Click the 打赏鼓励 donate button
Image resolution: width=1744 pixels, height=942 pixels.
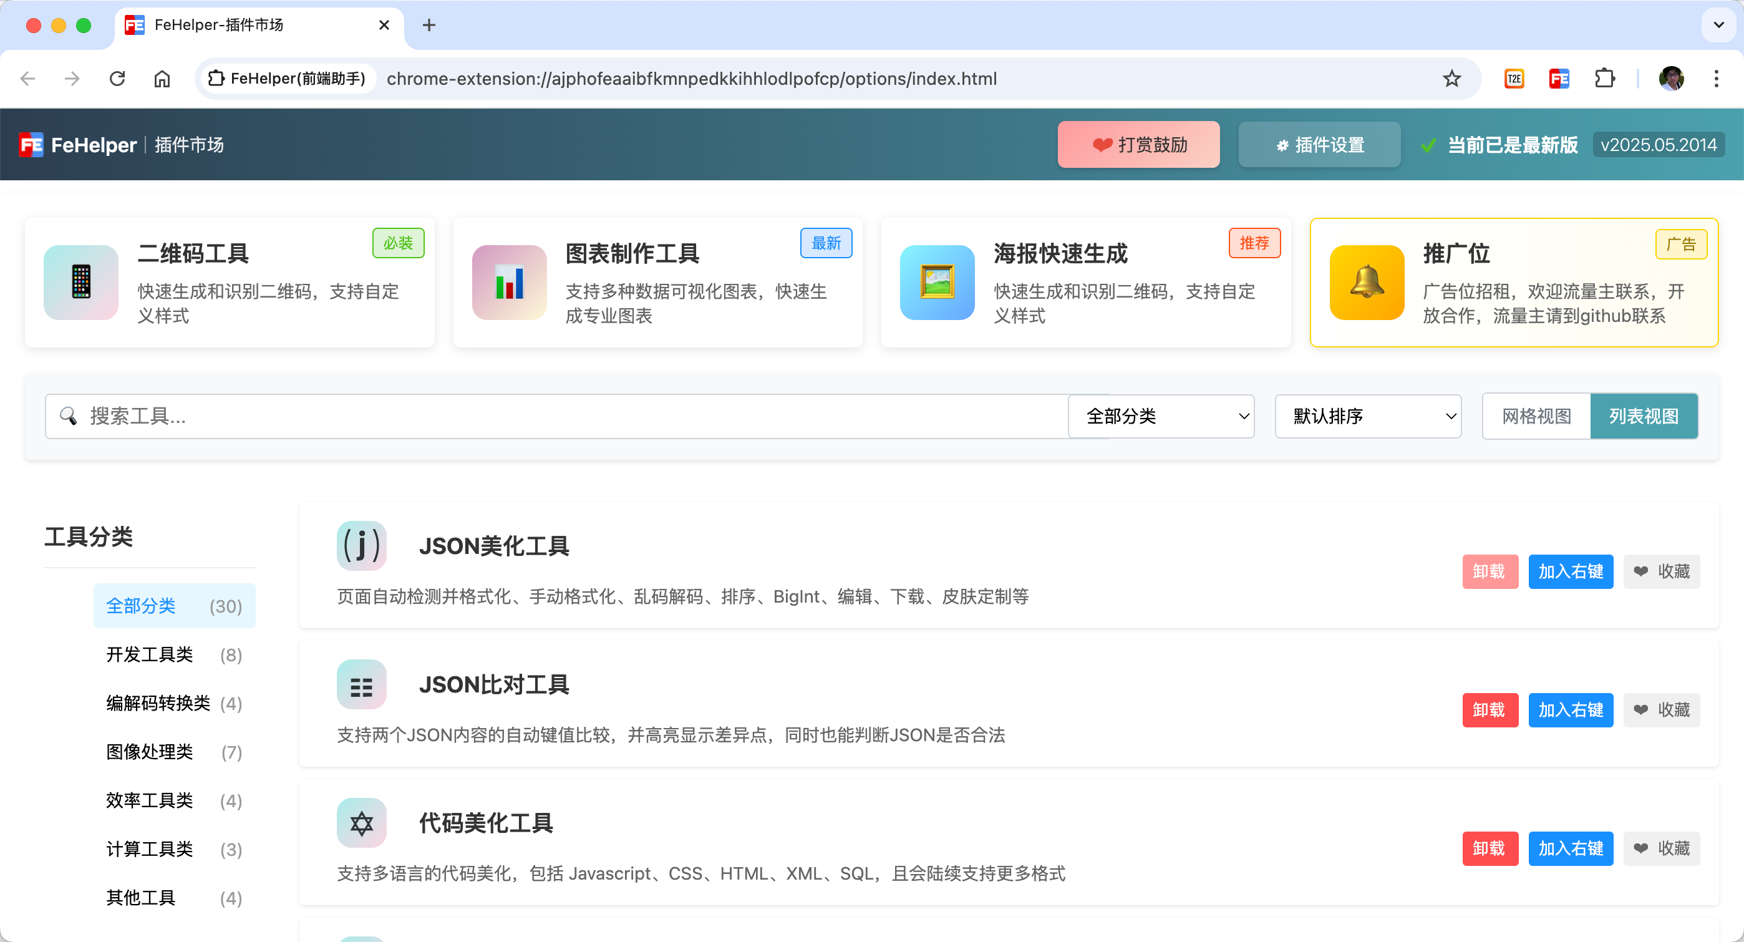click(1139, 145)
